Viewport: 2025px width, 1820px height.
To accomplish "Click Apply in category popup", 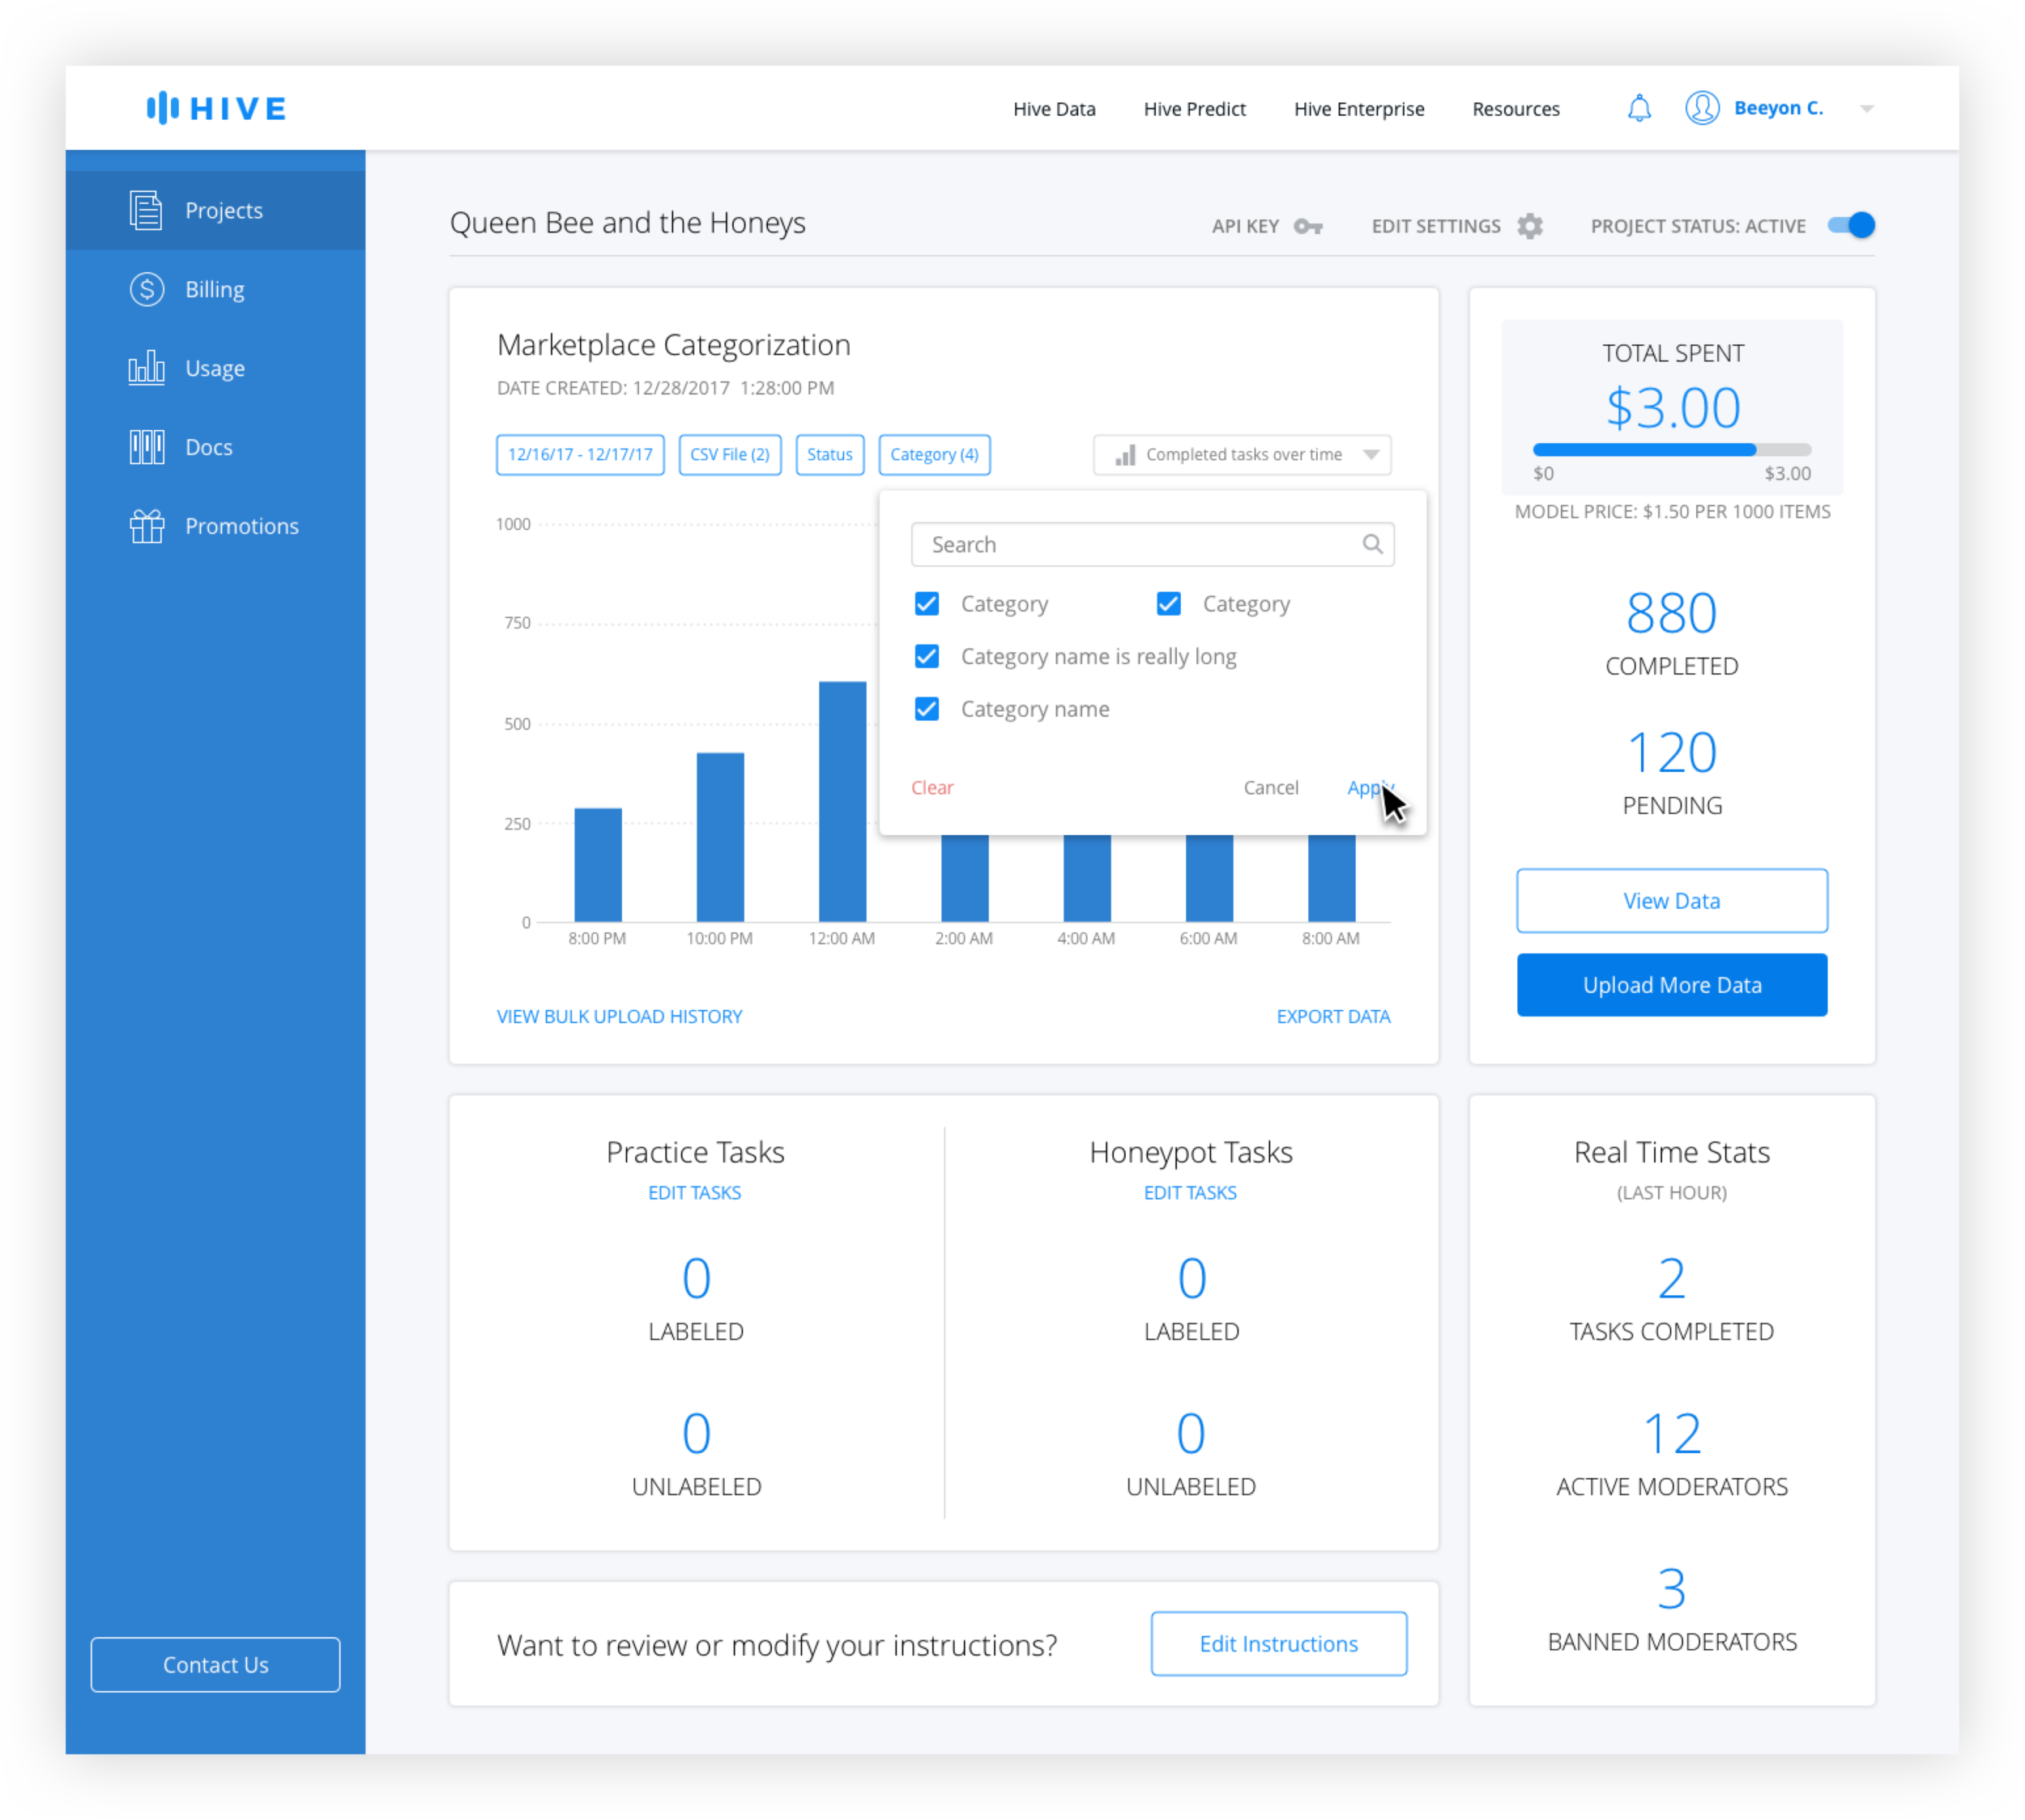I will (1369, 787).
